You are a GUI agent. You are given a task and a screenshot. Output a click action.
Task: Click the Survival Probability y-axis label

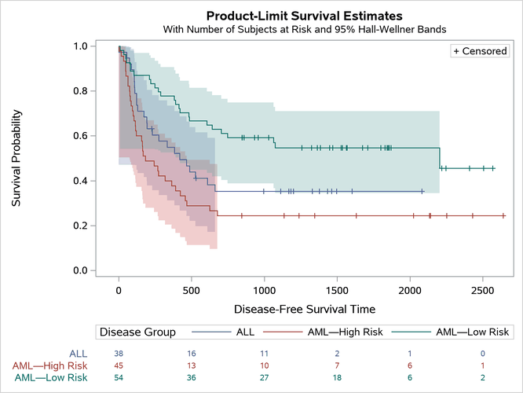[16, 158]
